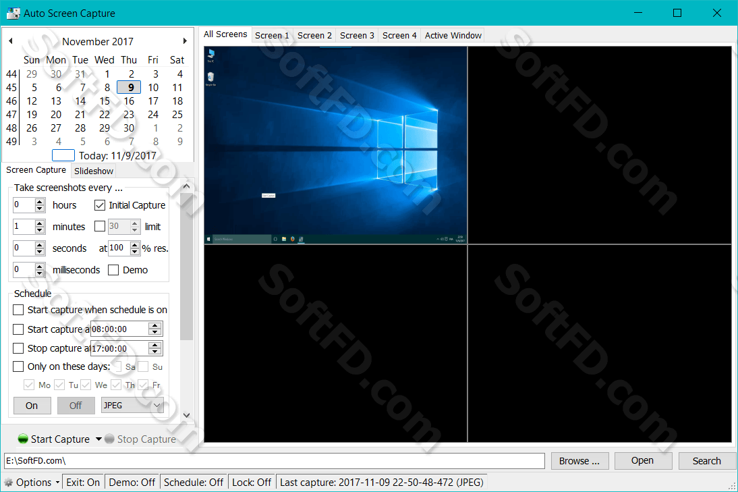Toggle Schedule: Off in status bar
This screenshot has height=492, width=738.
194,483
